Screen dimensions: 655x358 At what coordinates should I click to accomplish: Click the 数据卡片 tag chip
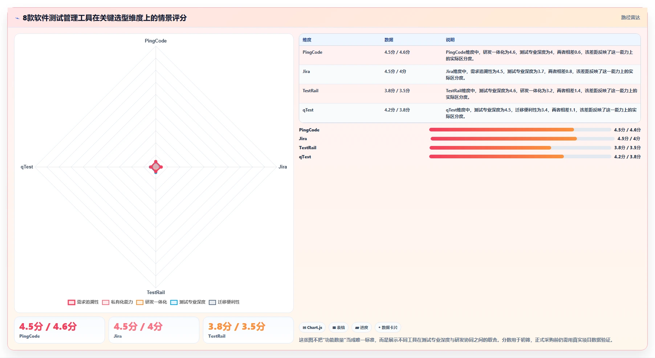pos(388,328)
